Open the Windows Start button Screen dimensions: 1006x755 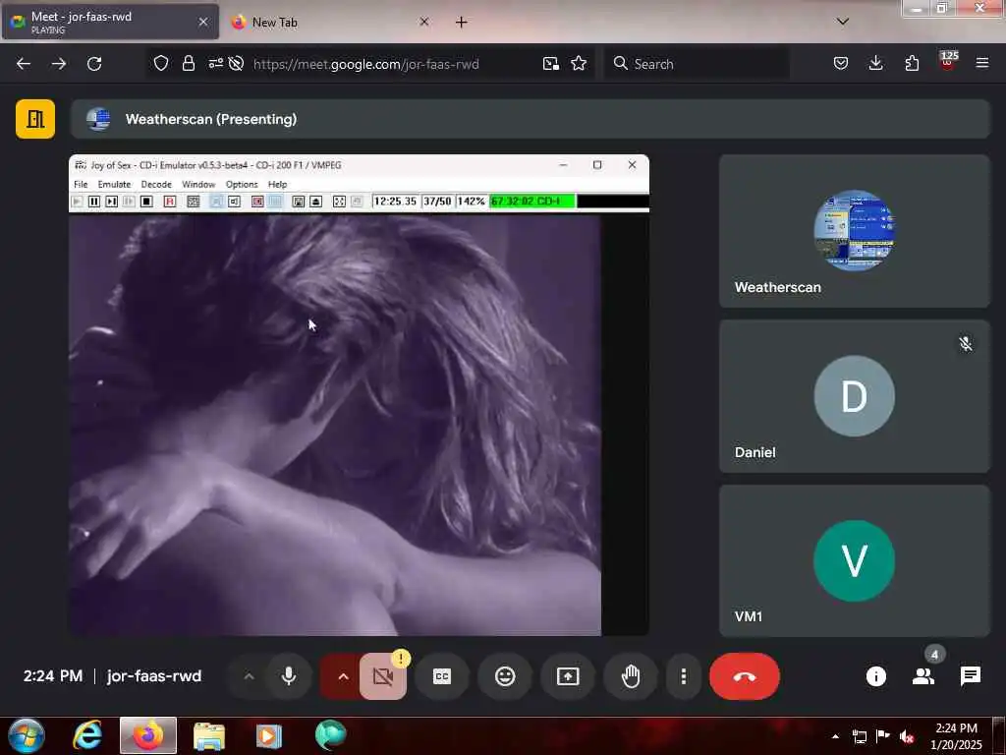(x=27, y=735)
